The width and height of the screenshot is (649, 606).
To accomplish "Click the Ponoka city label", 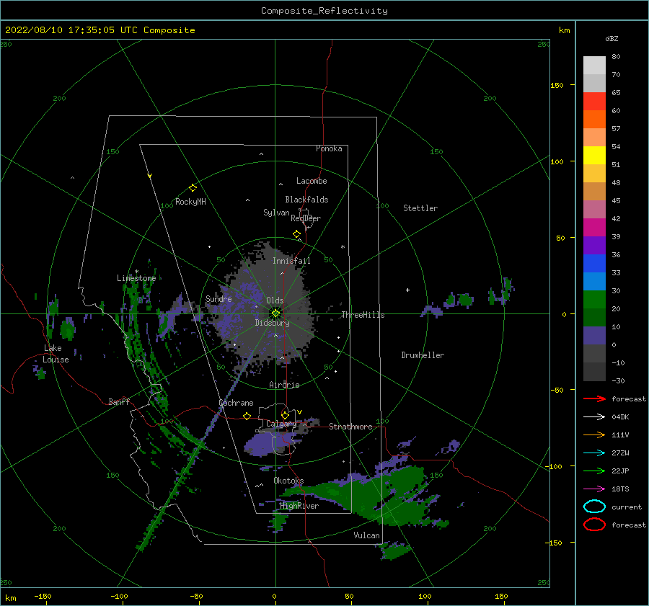I will 329,148.
